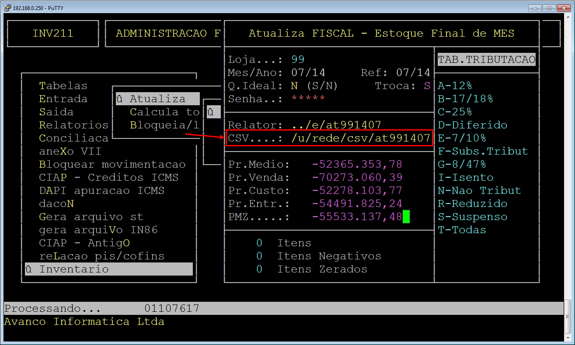Image resolution: width=575 pixels, height=345 pixels.
Task: Click the Itens Negativos count line
Action: point(319,256)
